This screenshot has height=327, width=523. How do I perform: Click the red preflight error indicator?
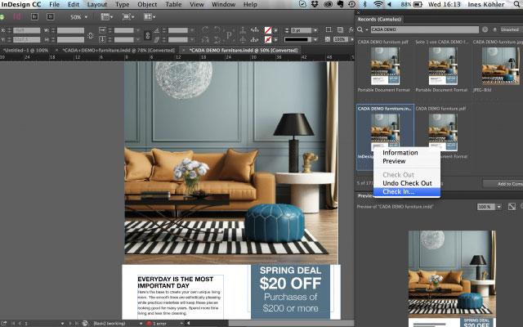point(150,323)
